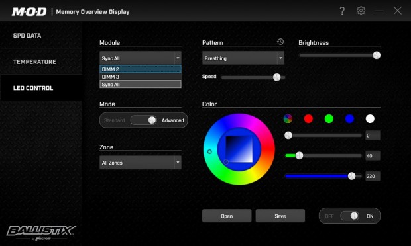Switch to the TEMPERATURE tab

[x=41, y=61]
